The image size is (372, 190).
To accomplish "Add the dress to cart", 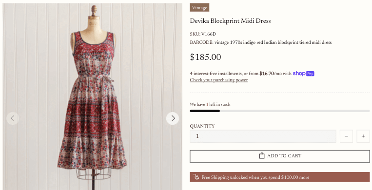I will point(280,156).
